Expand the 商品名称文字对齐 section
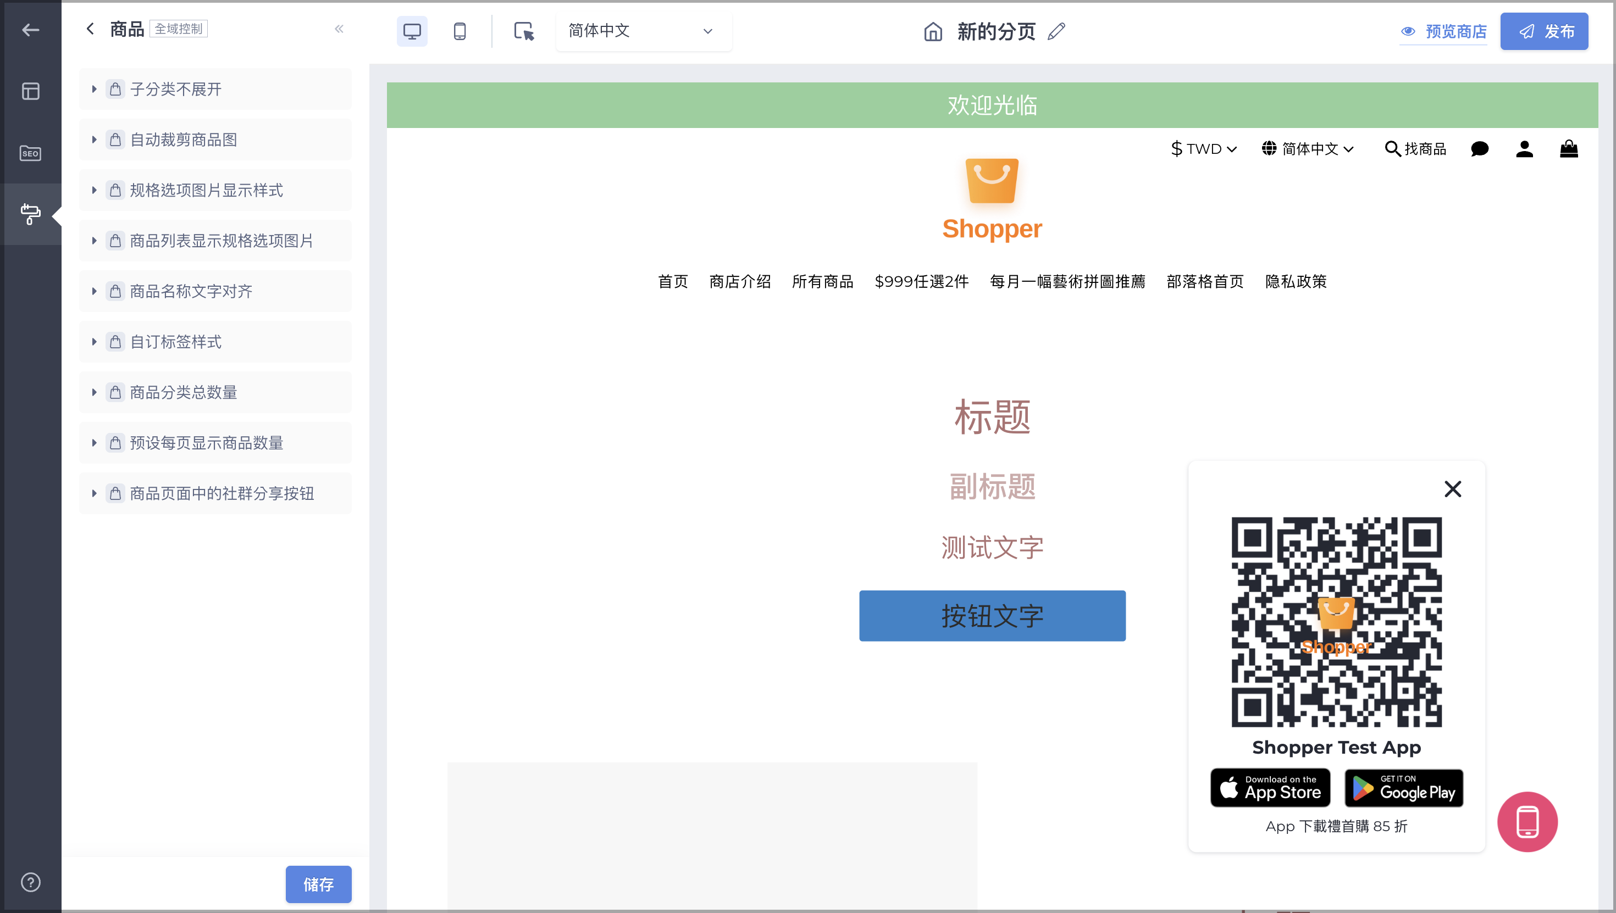Viewport: 1616px width, 913px height. pyautogui.click(x=215, y=291)
